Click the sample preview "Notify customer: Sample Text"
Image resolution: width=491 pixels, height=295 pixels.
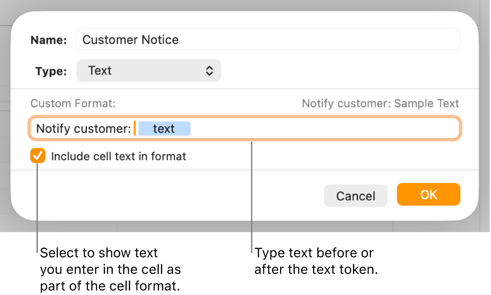click(x=380, y=103)
